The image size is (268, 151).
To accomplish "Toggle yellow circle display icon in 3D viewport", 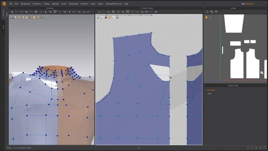I will click(x=19, y=18).
